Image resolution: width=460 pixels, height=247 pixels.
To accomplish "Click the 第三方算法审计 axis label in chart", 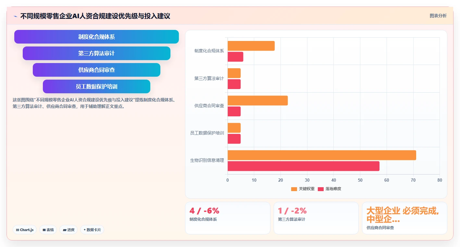I will click(x=209, y=78).
